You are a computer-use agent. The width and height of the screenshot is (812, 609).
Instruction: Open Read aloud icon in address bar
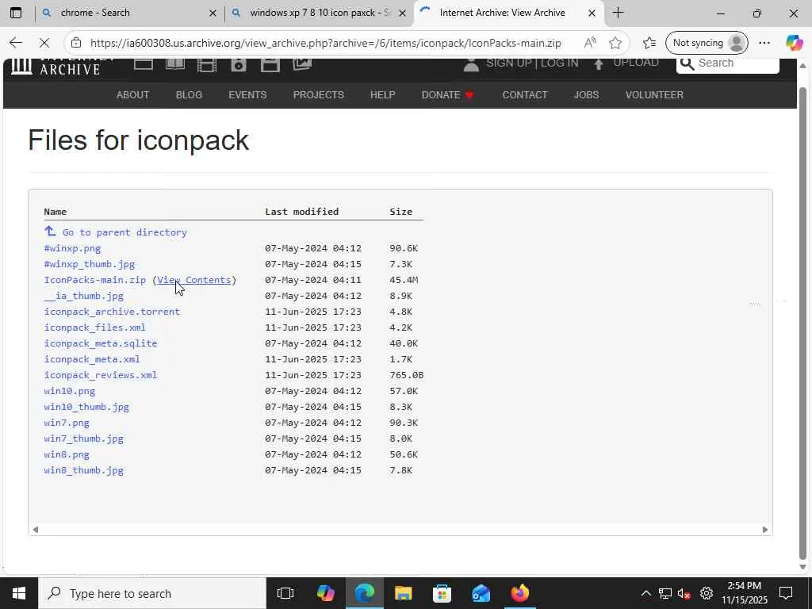coord(590,43)
